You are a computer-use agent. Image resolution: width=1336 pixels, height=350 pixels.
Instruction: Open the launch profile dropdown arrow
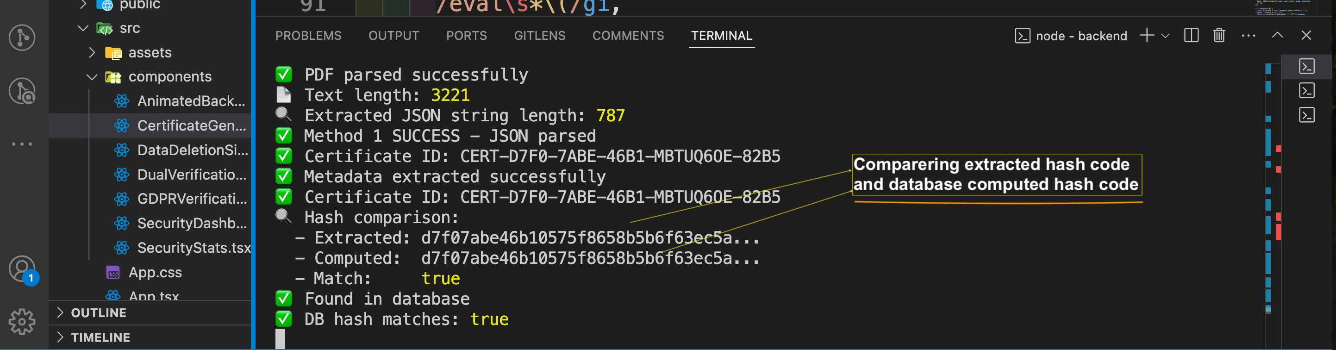point(1165,36)
